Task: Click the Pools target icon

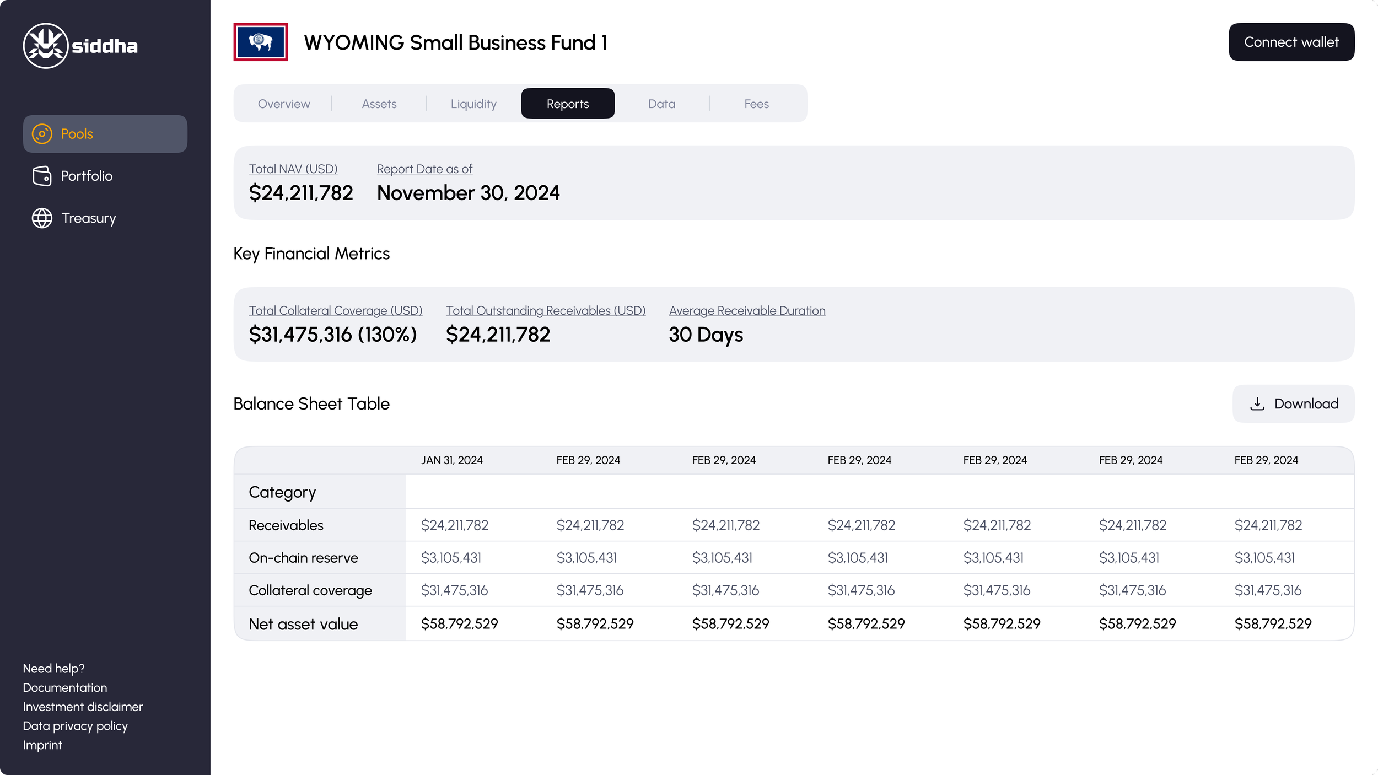Action: tap(42, 134)
